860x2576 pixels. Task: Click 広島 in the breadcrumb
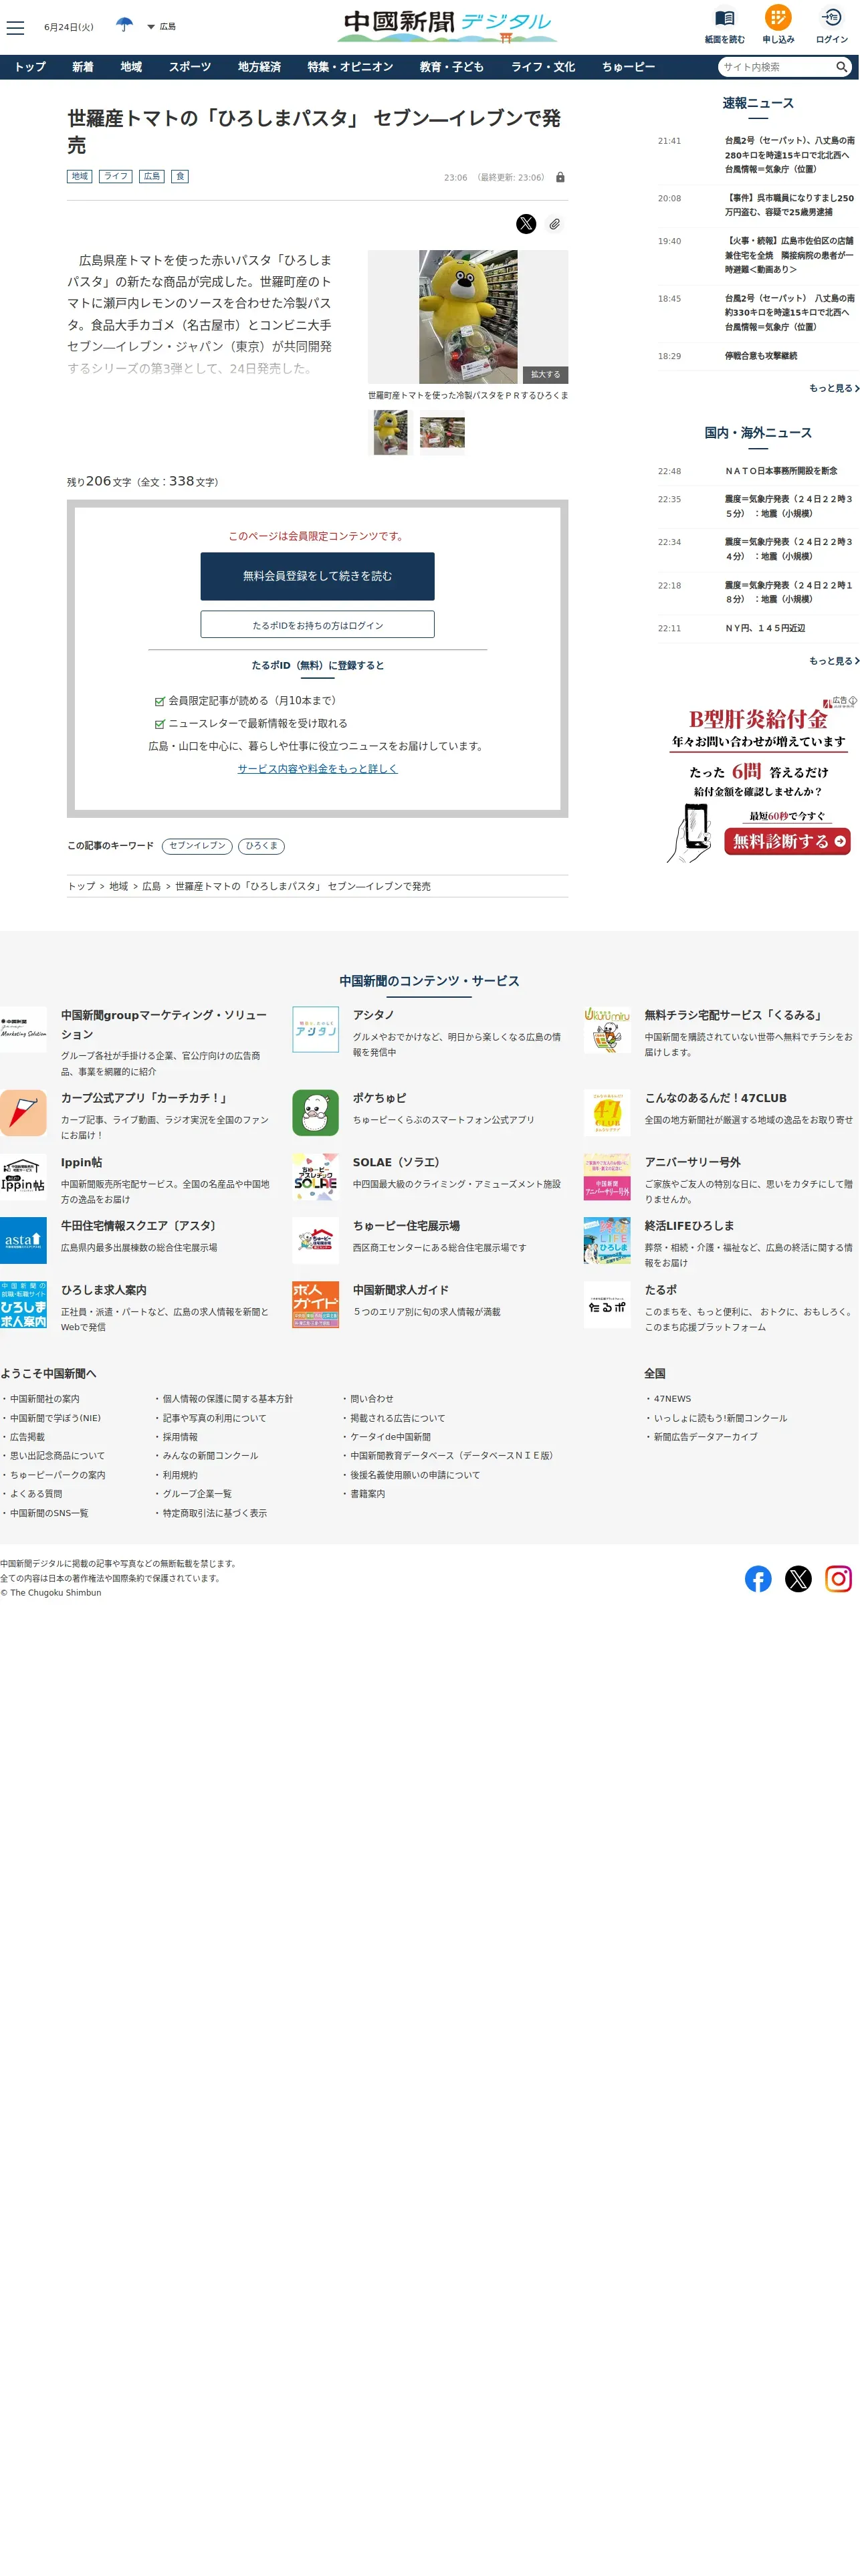click(151, 886)
